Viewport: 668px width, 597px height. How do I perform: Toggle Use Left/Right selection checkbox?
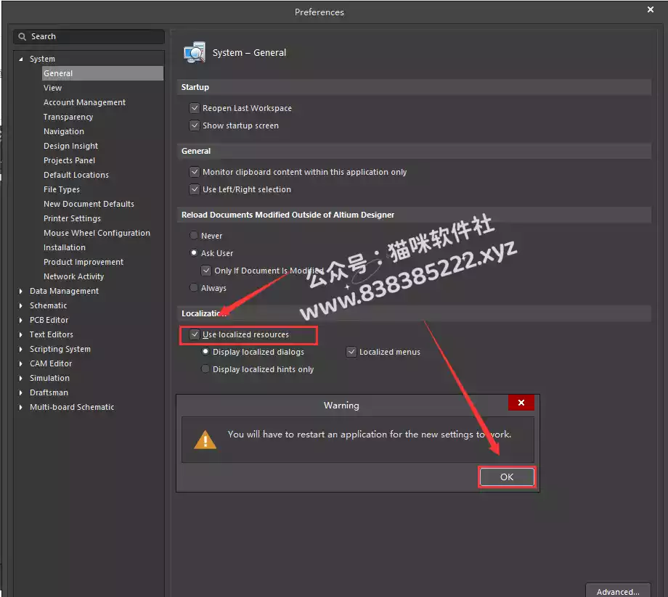pos(195,189)
